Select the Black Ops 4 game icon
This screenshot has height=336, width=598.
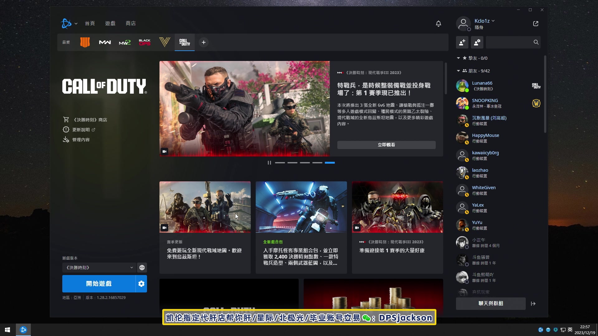pos(85,42)
